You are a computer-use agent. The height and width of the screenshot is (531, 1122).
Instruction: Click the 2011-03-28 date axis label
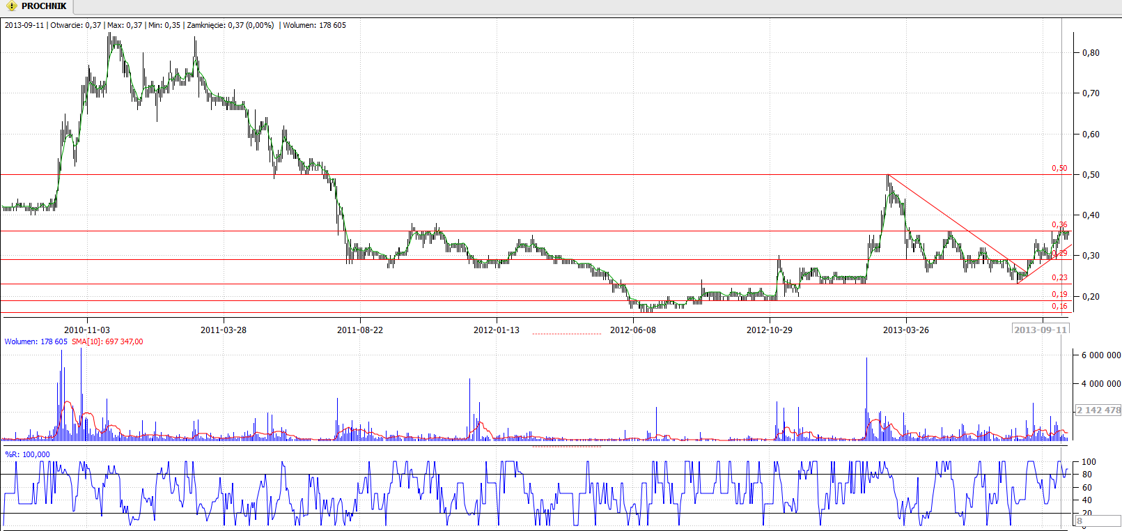(x=224, y=330)
